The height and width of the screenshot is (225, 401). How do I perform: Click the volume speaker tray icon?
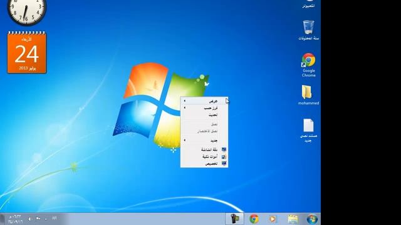pyautogui.click(x=29, y=219)
